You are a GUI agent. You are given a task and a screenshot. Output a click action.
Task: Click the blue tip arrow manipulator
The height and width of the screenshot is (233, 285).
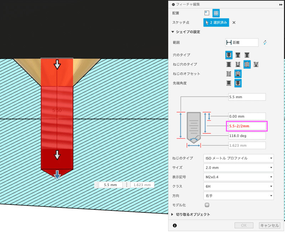[x=57, y=175]
